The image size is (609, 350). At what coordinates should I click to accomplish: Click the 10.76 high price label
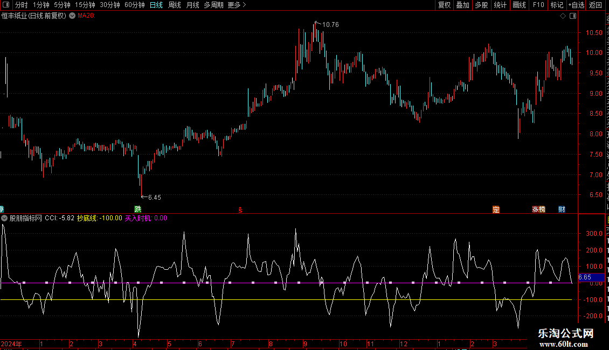[x=330, y=25]
